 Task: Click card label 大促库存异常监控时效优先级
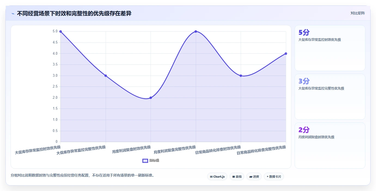320,40
